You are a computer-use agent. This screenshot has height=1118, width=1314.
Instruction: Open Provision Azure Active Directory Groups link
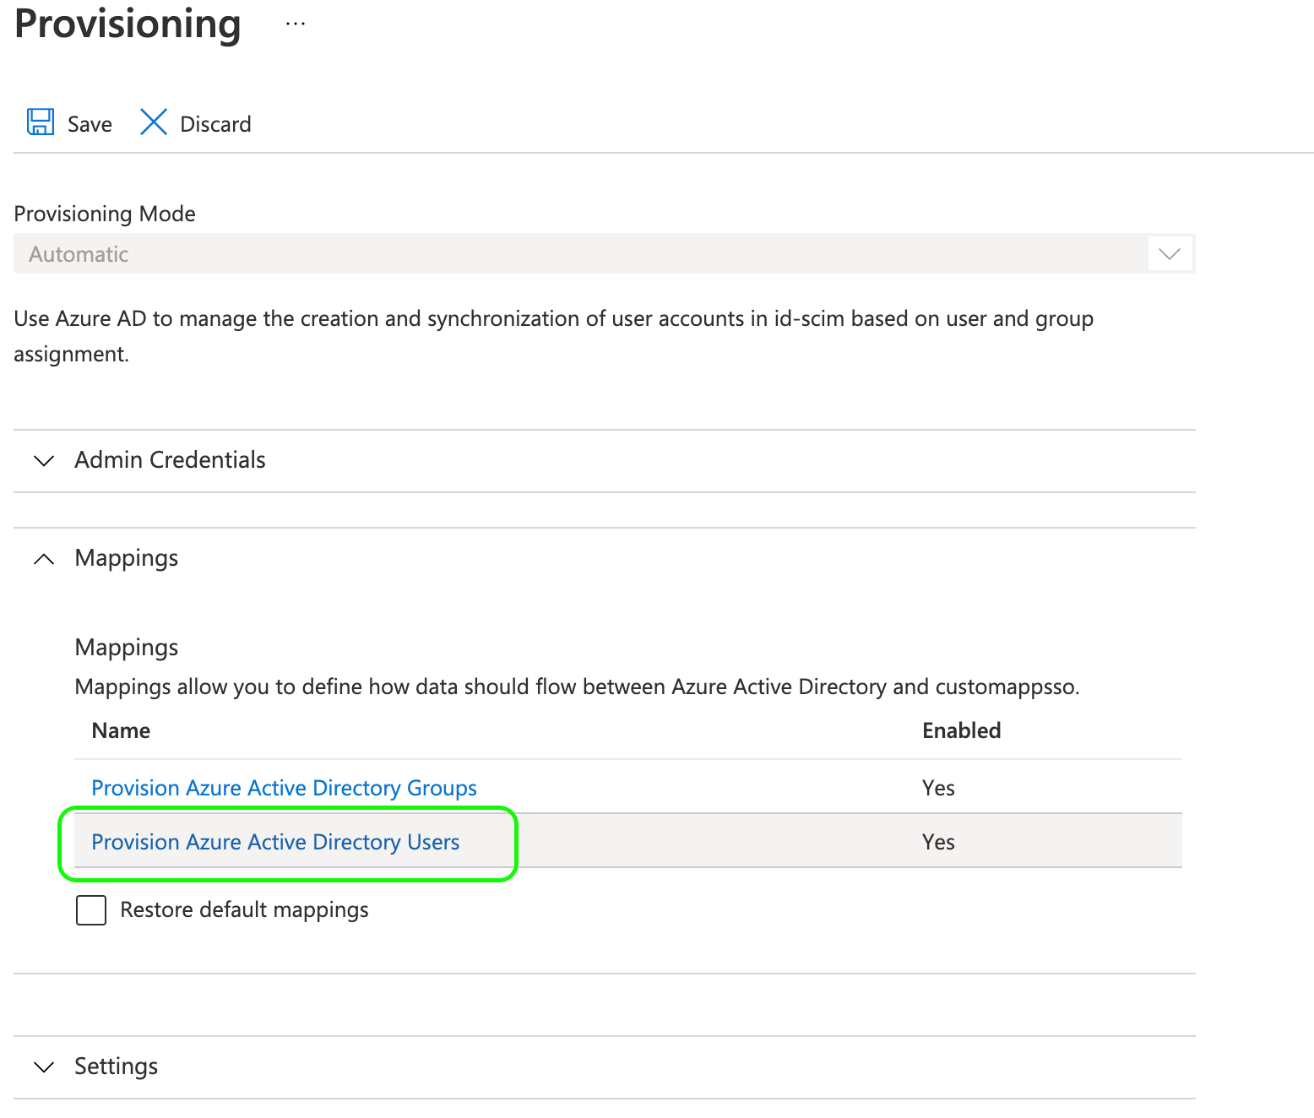pos(284,788)
